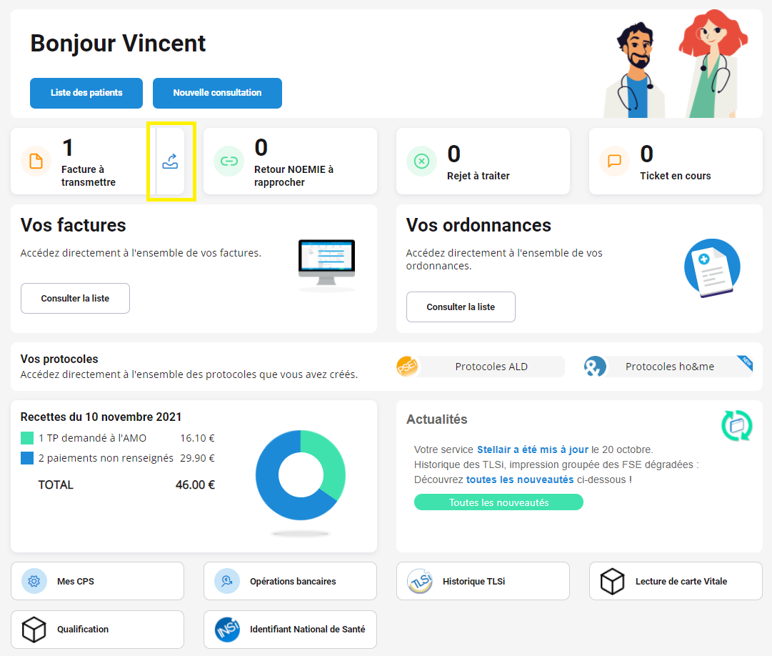Click the Retour NOEMIE à rapprocher card

290,161
